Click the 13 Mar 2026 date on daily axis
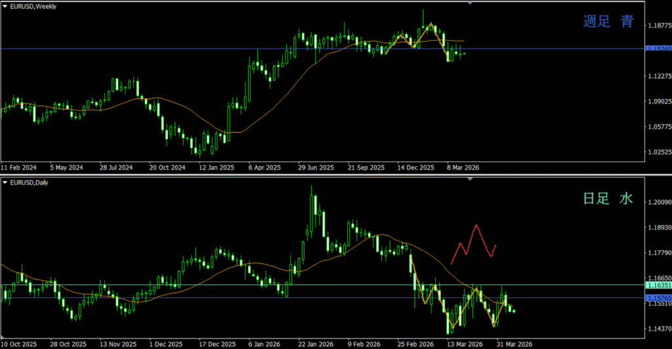 (x=464, y=344)
